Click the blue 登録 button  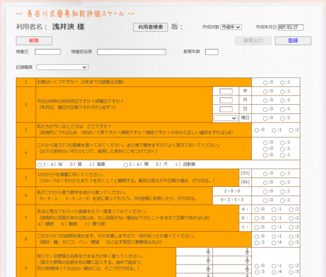[293, 40]
